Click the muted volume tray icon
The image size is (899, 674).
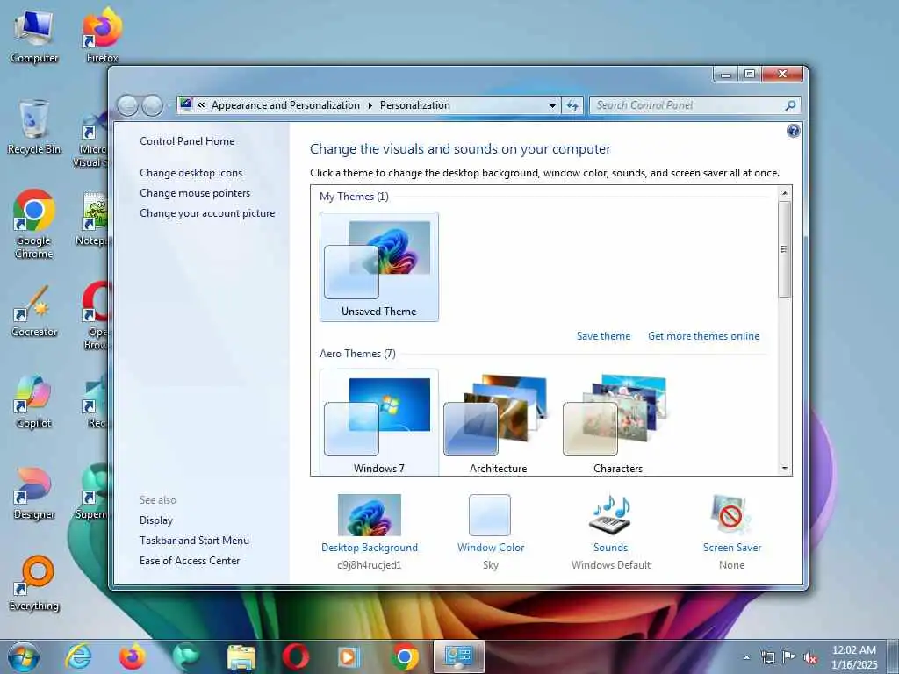click(810, 658)
